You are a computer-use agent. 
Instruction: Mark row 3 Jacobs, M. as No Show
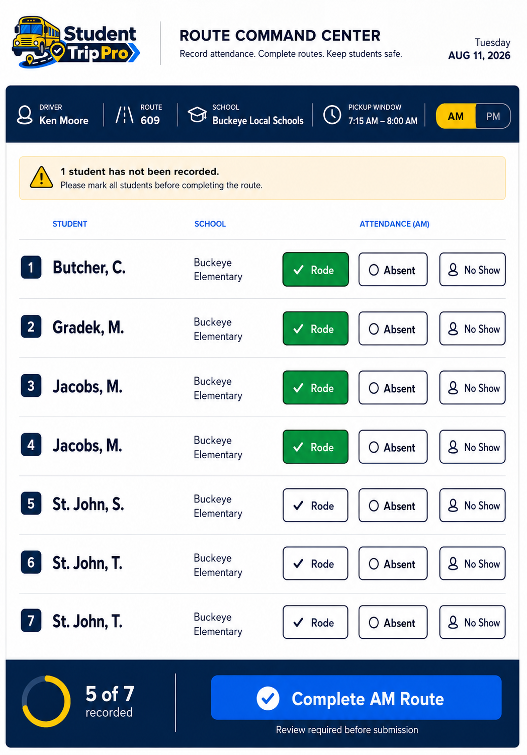pos(472,388)
